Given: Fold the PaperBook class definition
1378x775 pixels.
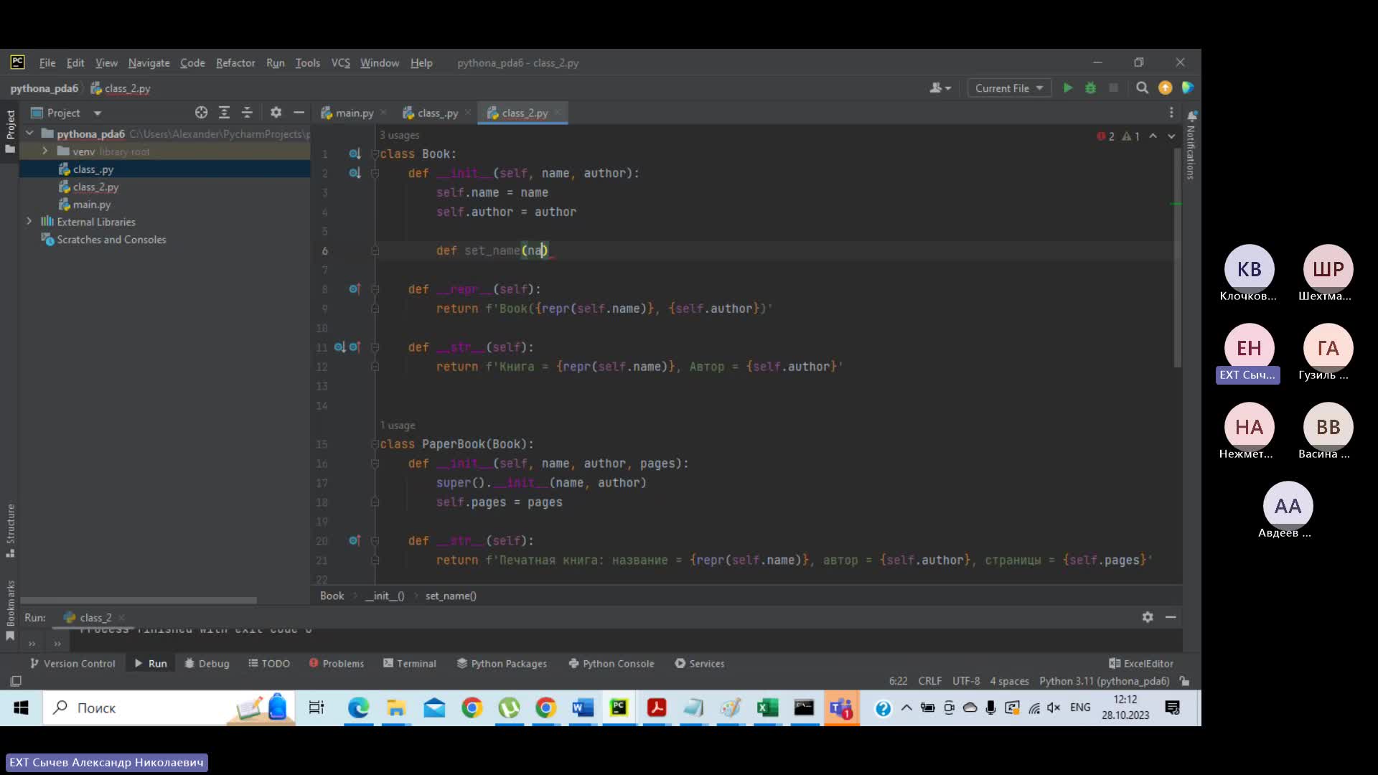Looking at the screenshot, I should pyautogui.click(x=375, y=444).
